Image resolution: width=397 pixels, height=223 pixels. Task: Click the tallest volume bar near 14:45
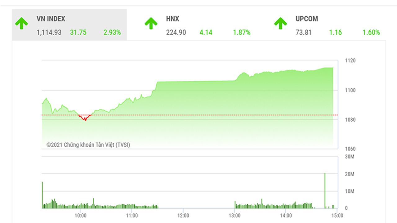[x=325, y=191]
